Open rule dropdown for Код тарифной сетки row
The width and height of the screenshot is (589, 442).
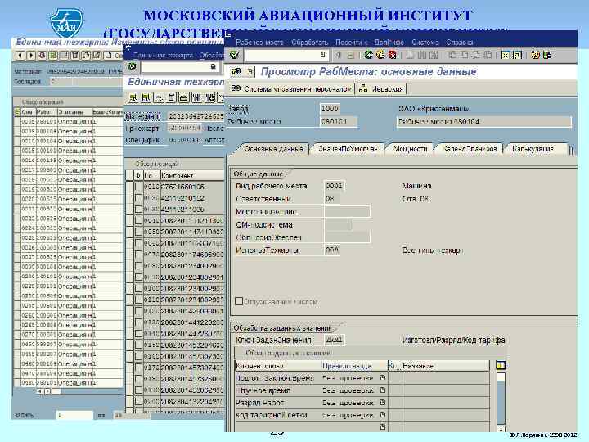pos(382,414)
